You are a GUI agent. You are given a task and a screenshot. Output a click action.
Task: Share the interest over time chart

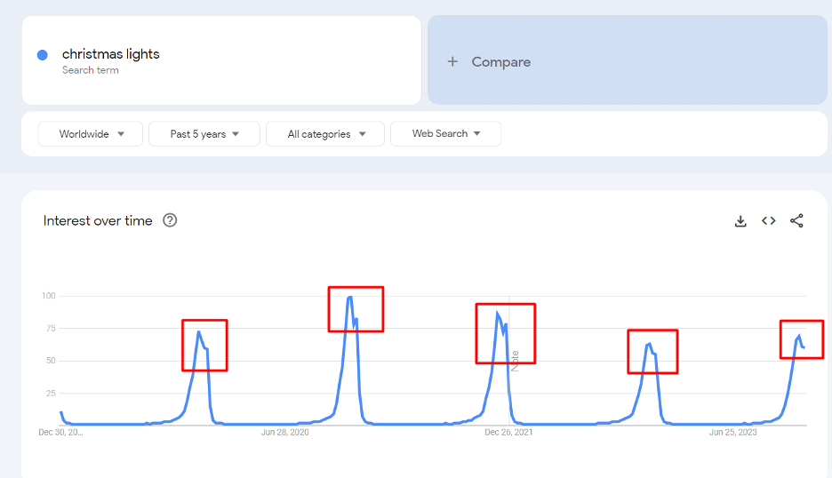tap(796, 220)
